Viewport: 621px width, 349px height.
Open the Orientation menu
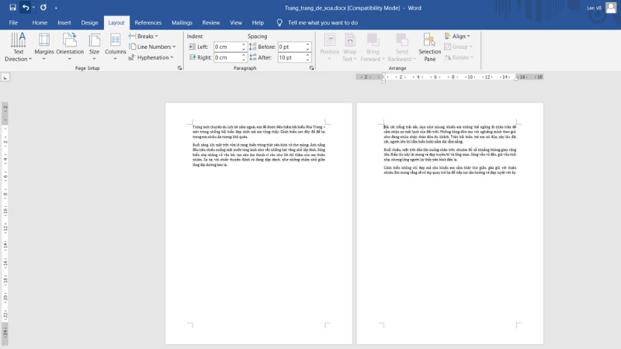pyautogui.click(x=70, y=47)
